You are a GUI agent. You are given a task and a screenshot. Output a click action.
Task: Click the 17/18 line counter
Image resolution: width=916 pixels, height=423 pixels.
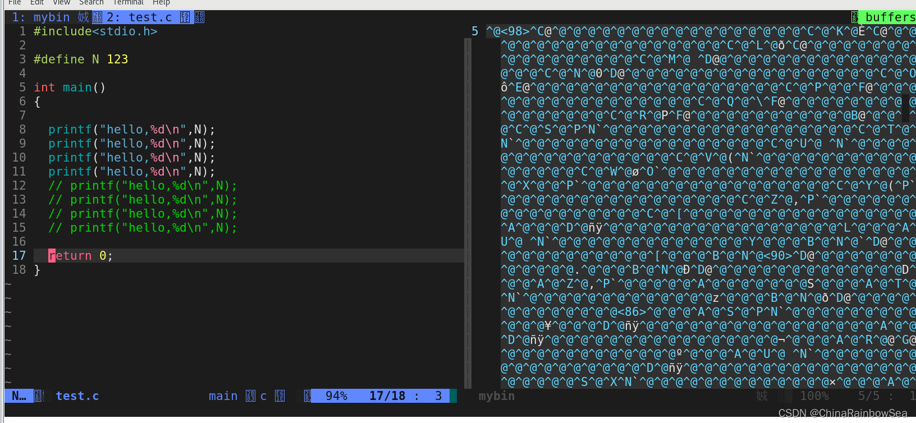(x=387, y=396)
